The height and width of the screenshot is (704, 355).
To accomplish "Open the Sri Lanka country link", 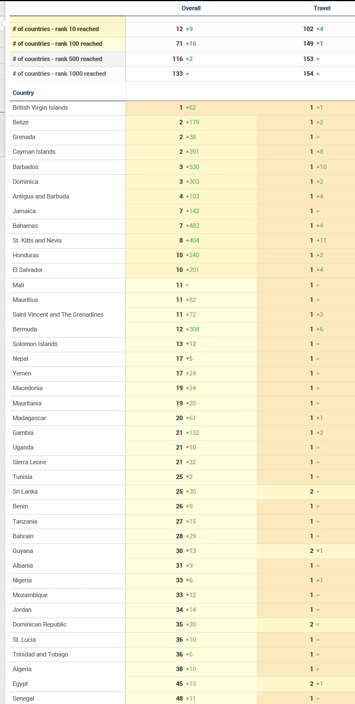I will pos(25,491).
